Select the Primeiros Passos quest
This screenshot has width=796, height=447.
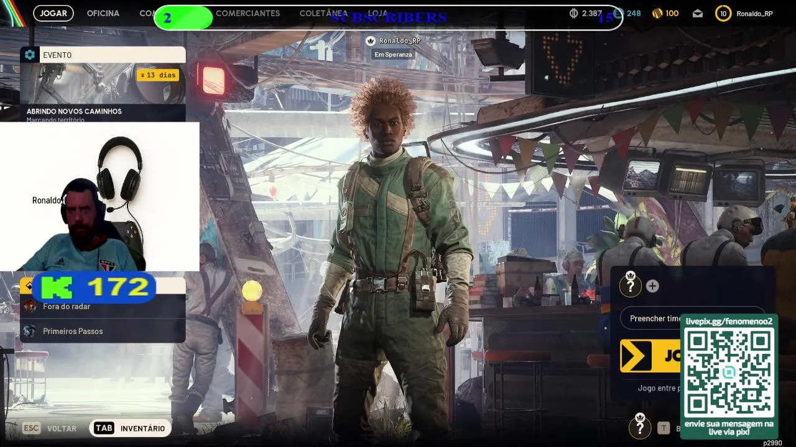(x=103, y=331)
